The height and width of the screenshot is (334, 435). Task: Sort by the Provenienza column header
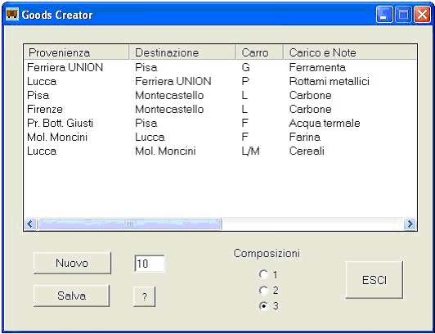77,52
